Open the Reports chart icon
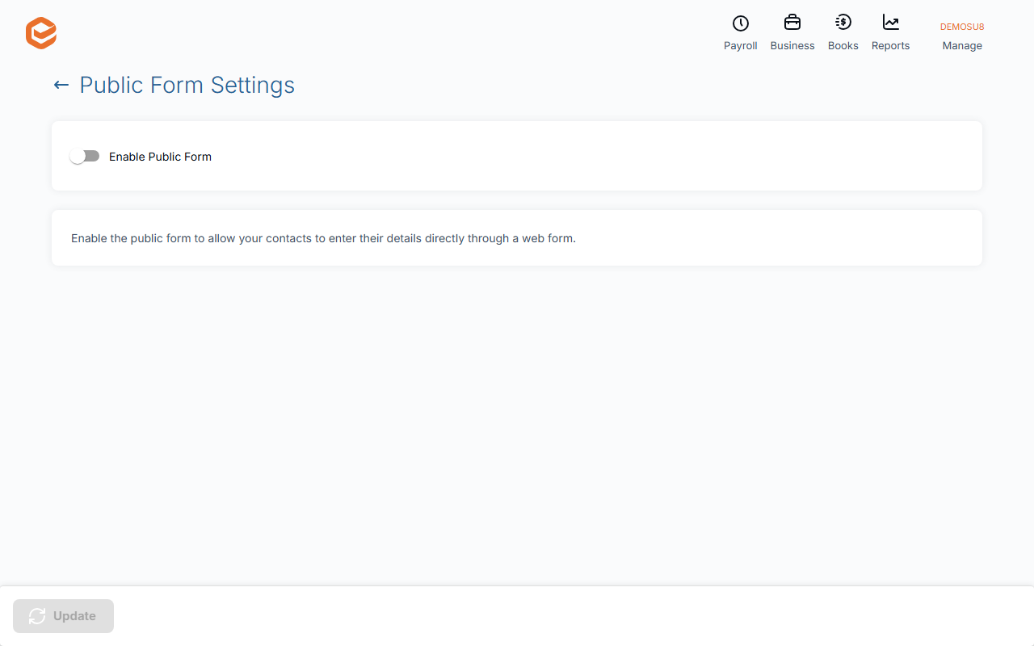This screenshot has width=1034, height=646. [891, 23]
